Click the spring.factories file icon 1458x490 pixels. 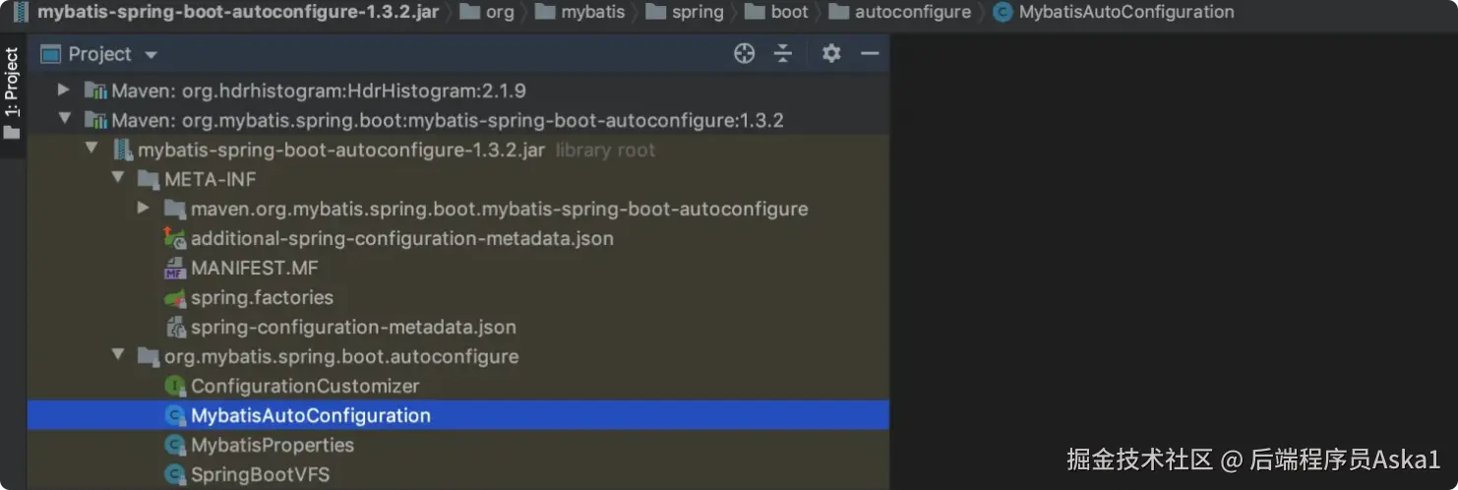[x=175, y=297]
